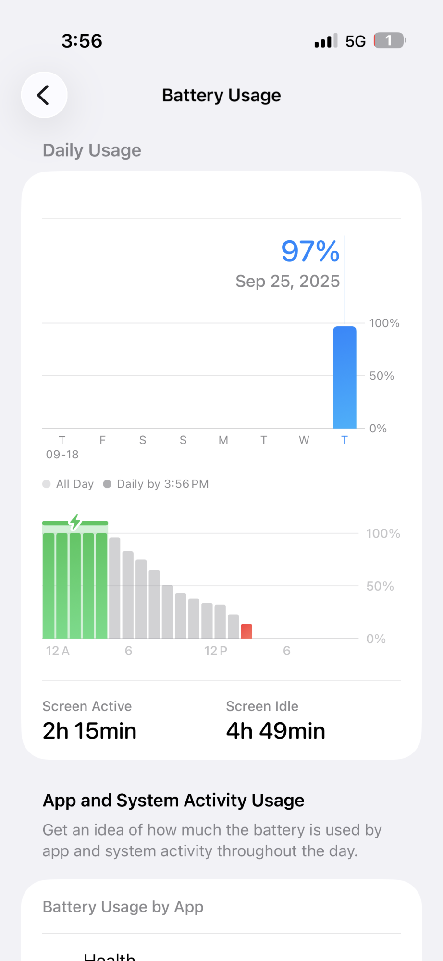
Task: Select Monday on the weekly chart
Action: coord(223,440)
